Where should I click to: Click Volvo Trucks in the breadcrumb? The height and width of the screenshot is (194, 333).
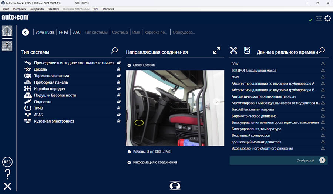45,33
